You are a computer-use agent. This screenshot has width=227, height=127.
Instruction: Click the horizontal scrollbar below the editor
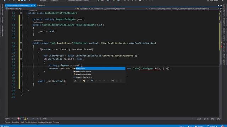click(x=122, y=119)
